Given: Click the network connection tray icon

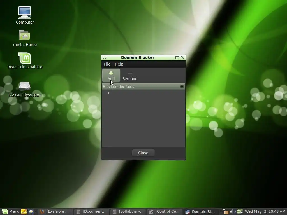Looking at the screenshot, I should (x=240, y=212).
